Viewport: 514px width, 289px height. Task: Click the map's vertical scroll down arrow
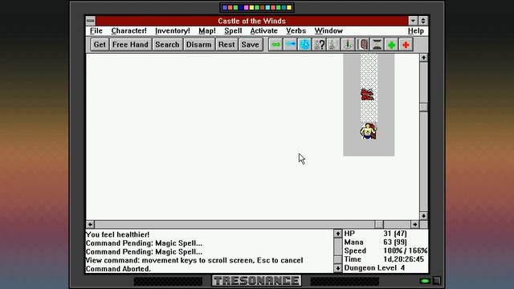[x=423, y=216]
